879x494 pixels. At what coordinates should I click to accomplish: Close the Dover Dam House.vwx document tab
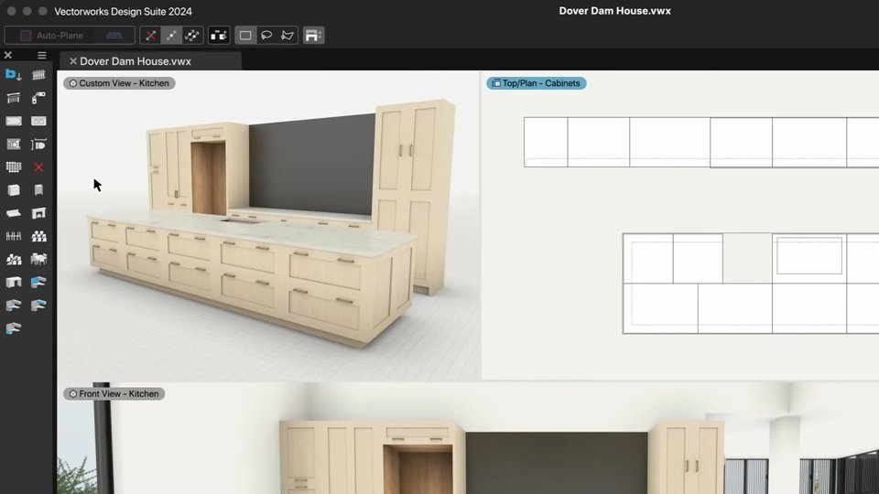pos(73,61)
